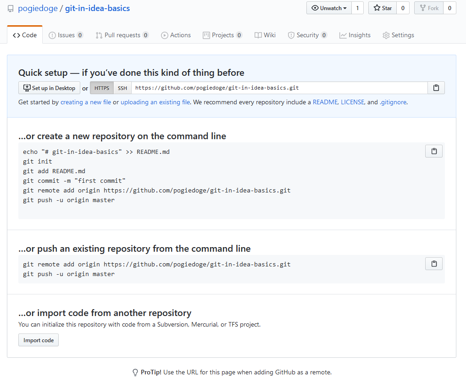This screenshot has width=466, height=384.
Task: Follow uploading an existing file link
Action: [x=155, y=102]
